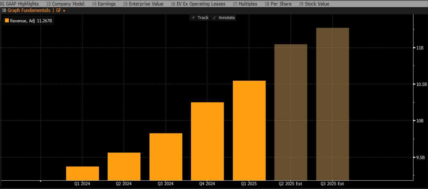This screenshot has height=189, width=428.
Task: Switch to the Multiples tab
Action: [x=245, y=4]
